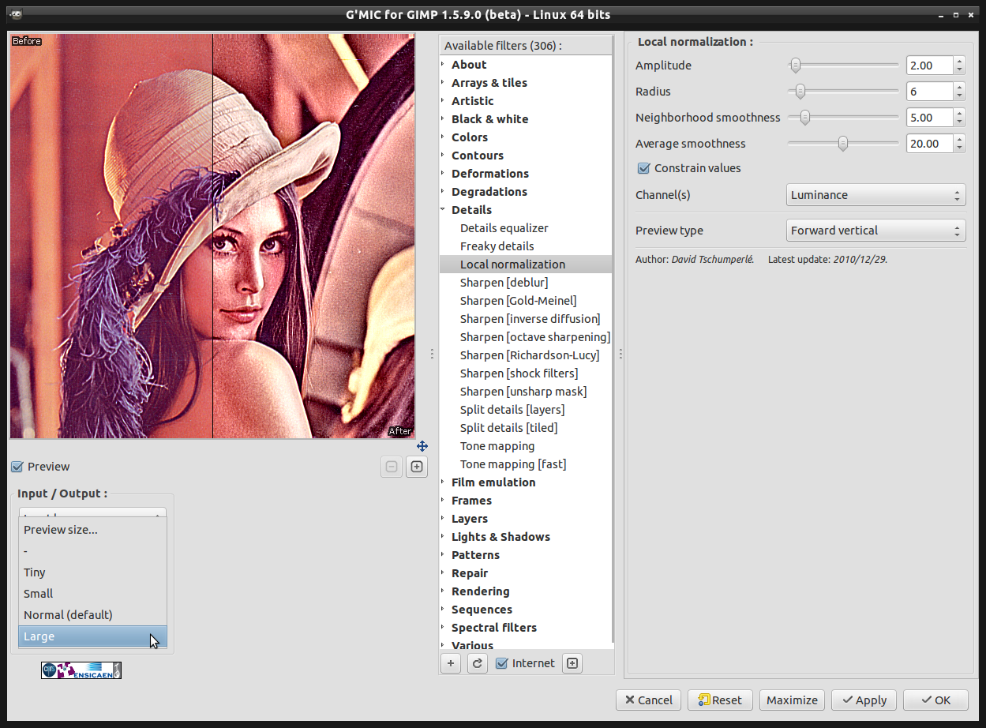The image size is (986, 728).
Task: Toggle the Preview checkbox
Action: (17, 467)
